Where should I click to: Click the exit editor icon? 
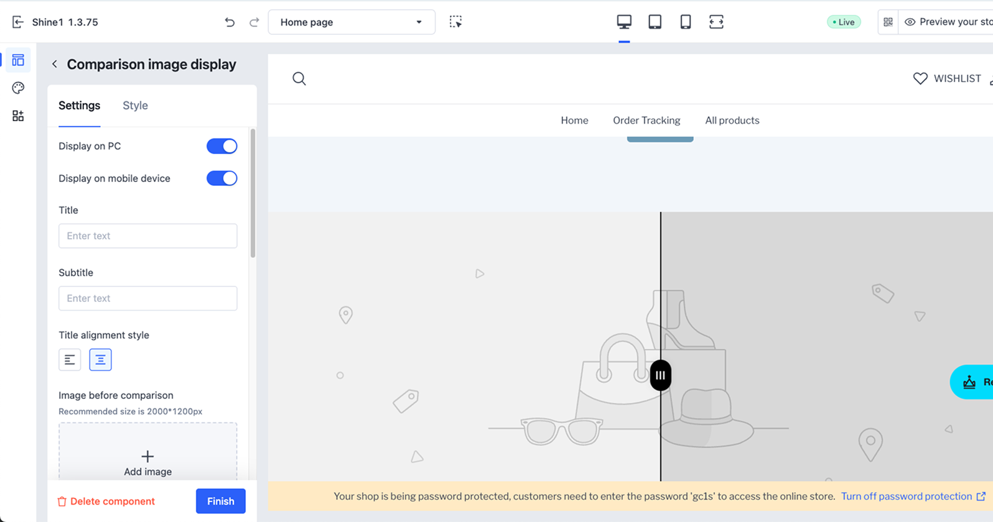click(17, 22)
